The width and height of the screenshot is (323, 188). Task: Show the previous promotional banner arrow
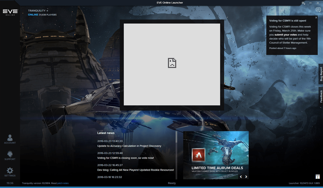click(241, 177)
